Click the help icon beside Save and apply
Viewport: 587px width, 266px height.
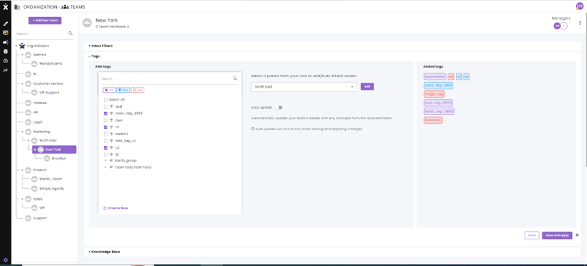tap(577, 235)
